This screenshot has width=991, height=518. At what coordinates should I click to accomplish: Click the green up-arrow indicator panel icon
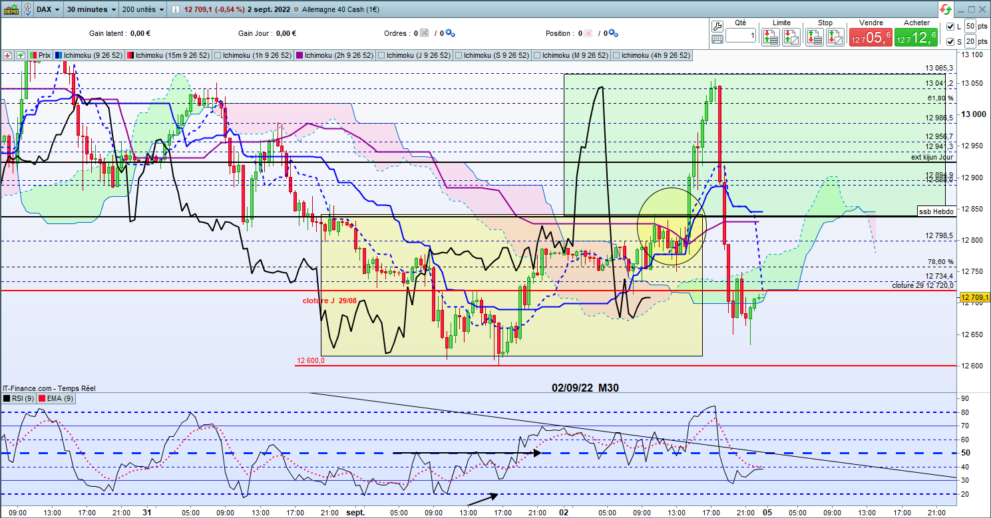point(21,55)
